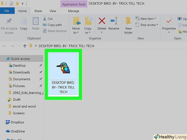
Task: Click the Quick access star icon
Action: [x=8, y=58]
